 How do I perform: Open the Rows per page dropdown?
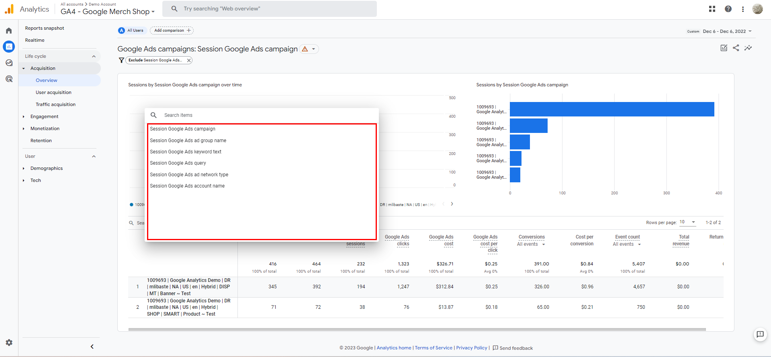pyautogui.click(x=687, y=222)
